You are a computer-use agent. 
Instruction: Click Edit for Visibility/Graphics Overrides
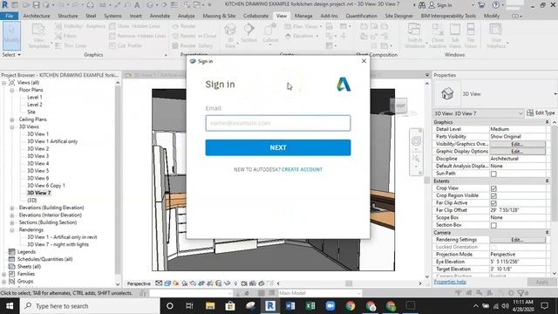pyautogui.click(x=517, y=144)
